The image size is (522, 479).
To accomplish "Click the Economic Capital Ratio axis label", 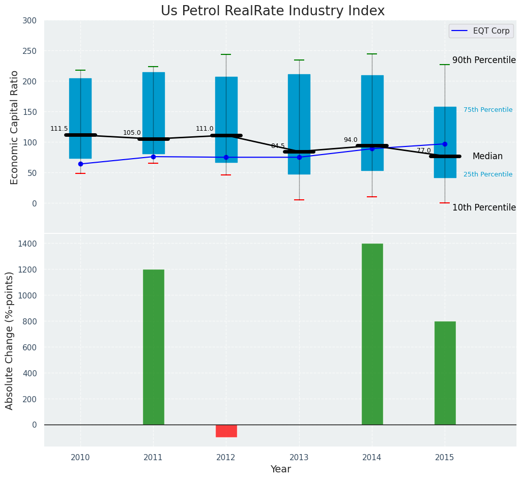I will [14, 127].
